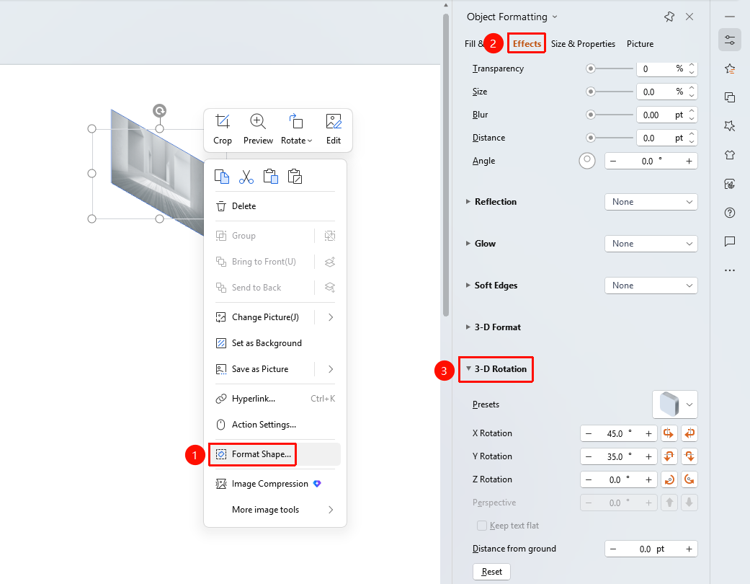Image resolution: width=750 pixels, height=584 pixels.
Task: Click the Transparency slider handle
Action: point(591,69)
